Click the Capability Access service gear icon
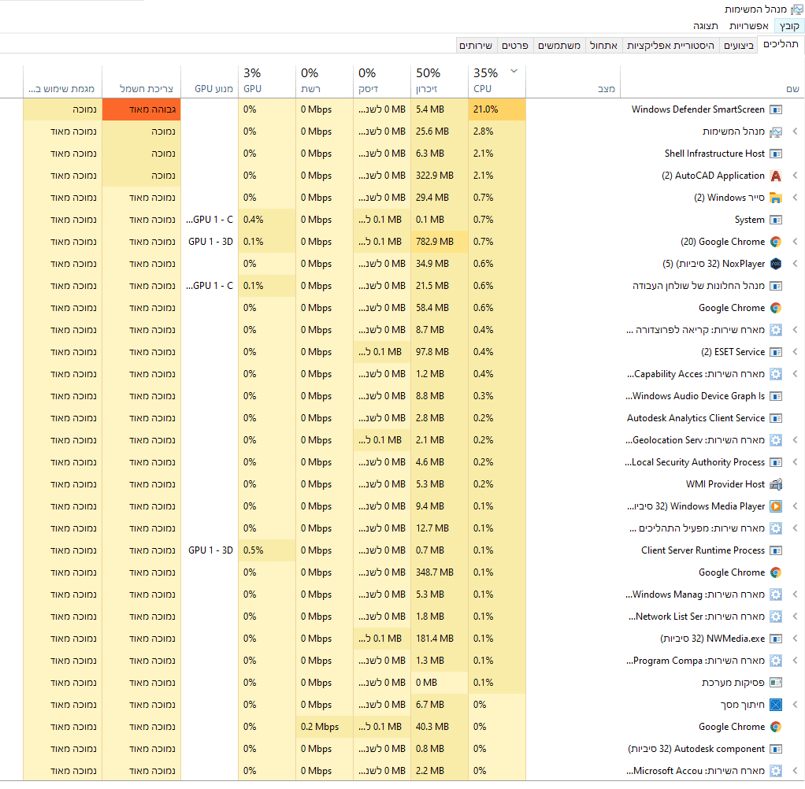This screenshot has width=805, height=789. coord(776,374)
